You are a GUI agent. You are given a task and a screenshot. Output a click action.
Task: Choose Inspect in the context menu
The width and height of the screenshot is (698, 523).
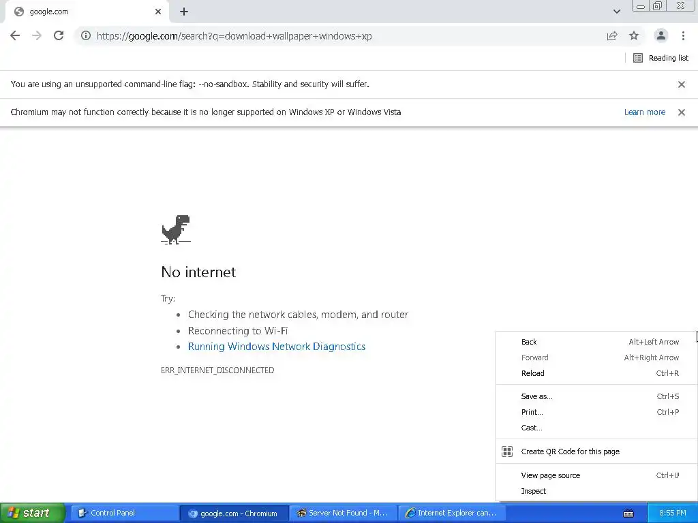(596, 491)
